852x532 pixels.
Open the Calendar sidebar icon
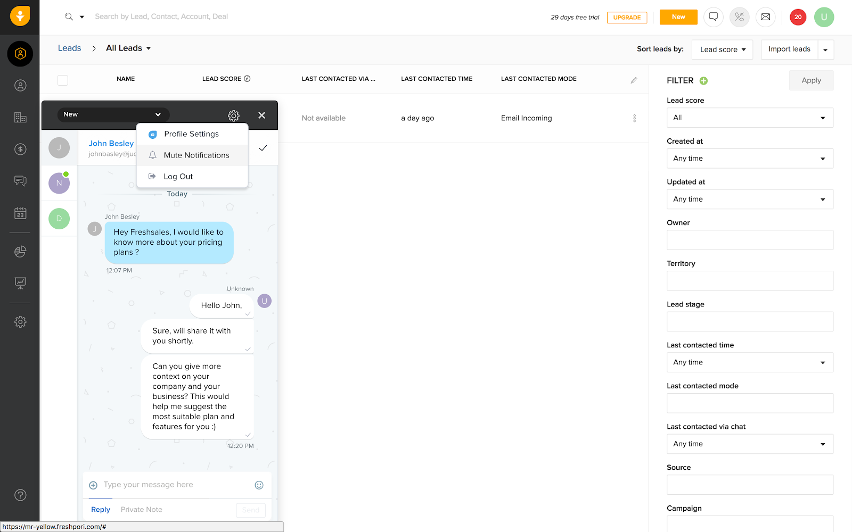tap(20, 213)
